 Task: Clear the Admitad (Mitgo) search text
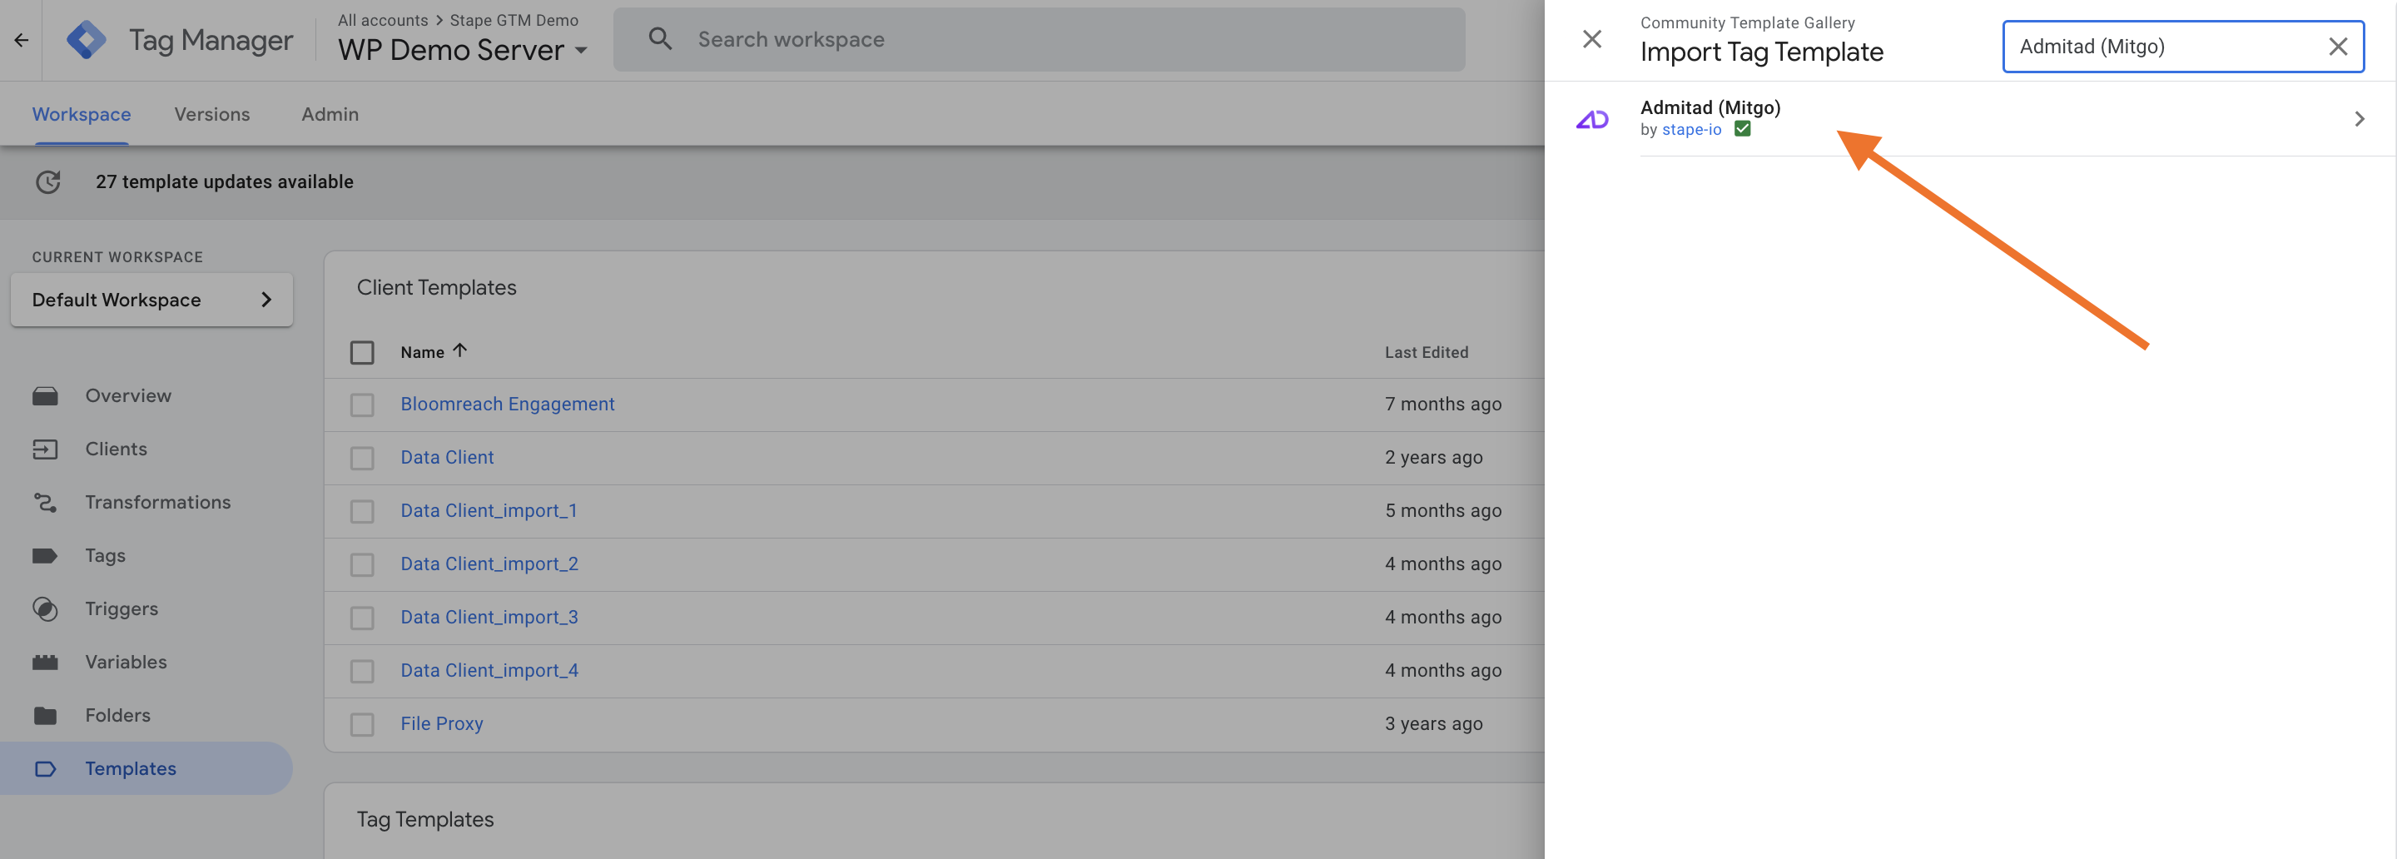point(2337,47)
